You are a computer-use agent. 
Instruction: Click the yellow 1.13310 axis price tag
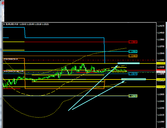coord(161,63)
